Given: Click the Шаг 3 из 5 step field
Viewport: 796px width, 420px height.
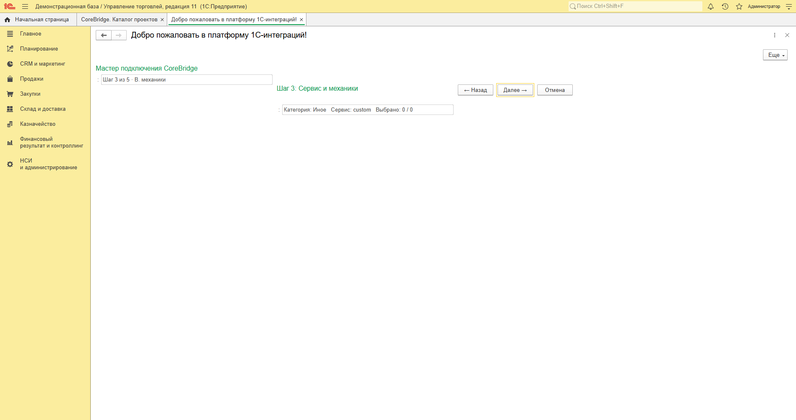Looking at the screenshot, I should click(186, 80).
